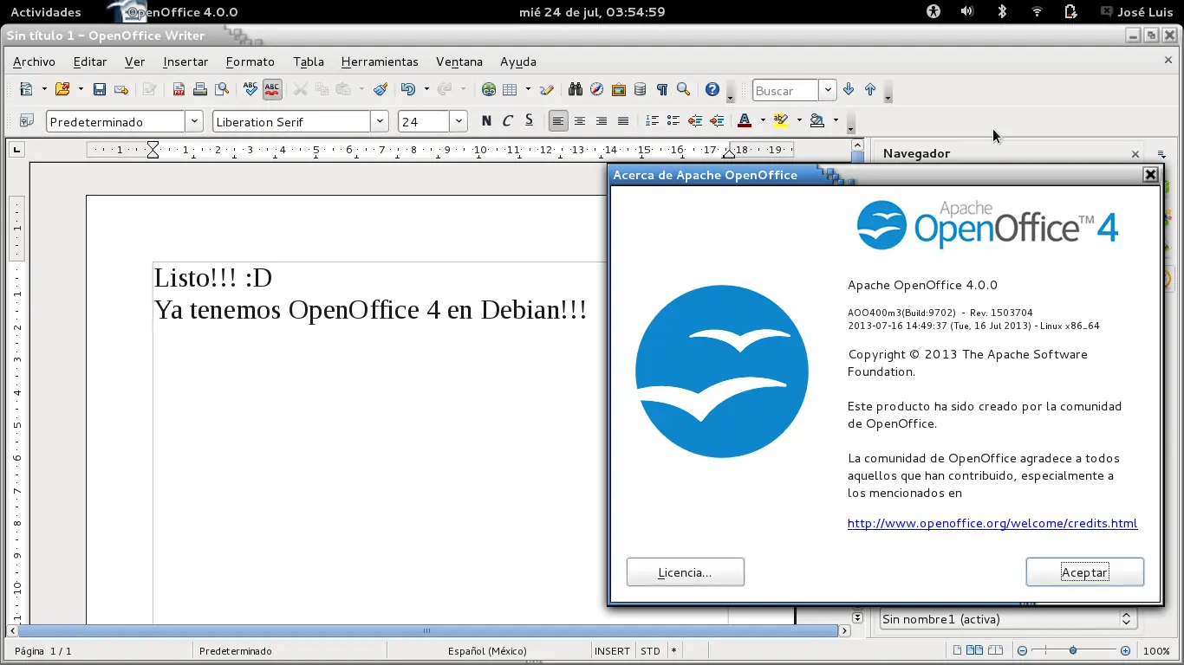1184x665 pixels.
Task: Justify the text
Action: (623, 121)
